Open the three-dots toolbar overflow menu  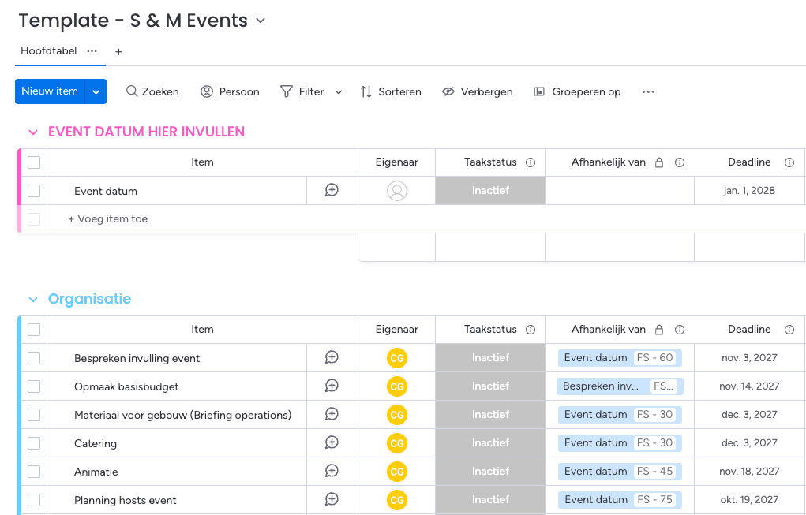(648, 91)
